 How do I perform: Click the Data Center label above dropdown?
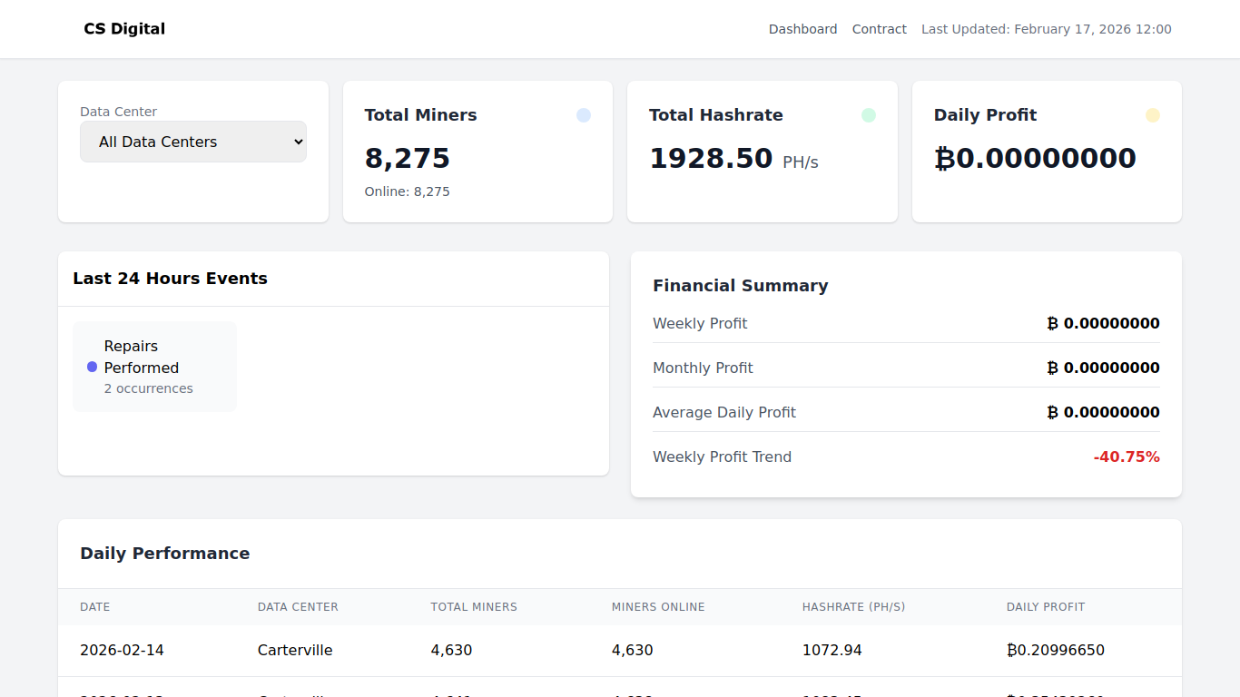tap(118, 112)
